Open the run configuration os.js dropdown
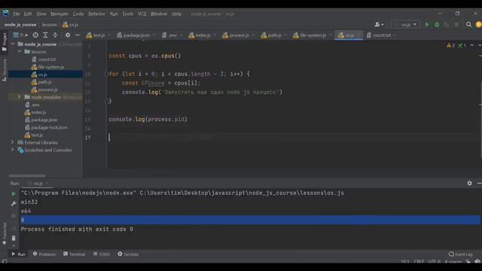Viewport: 482px width, 271px height. 405,25
